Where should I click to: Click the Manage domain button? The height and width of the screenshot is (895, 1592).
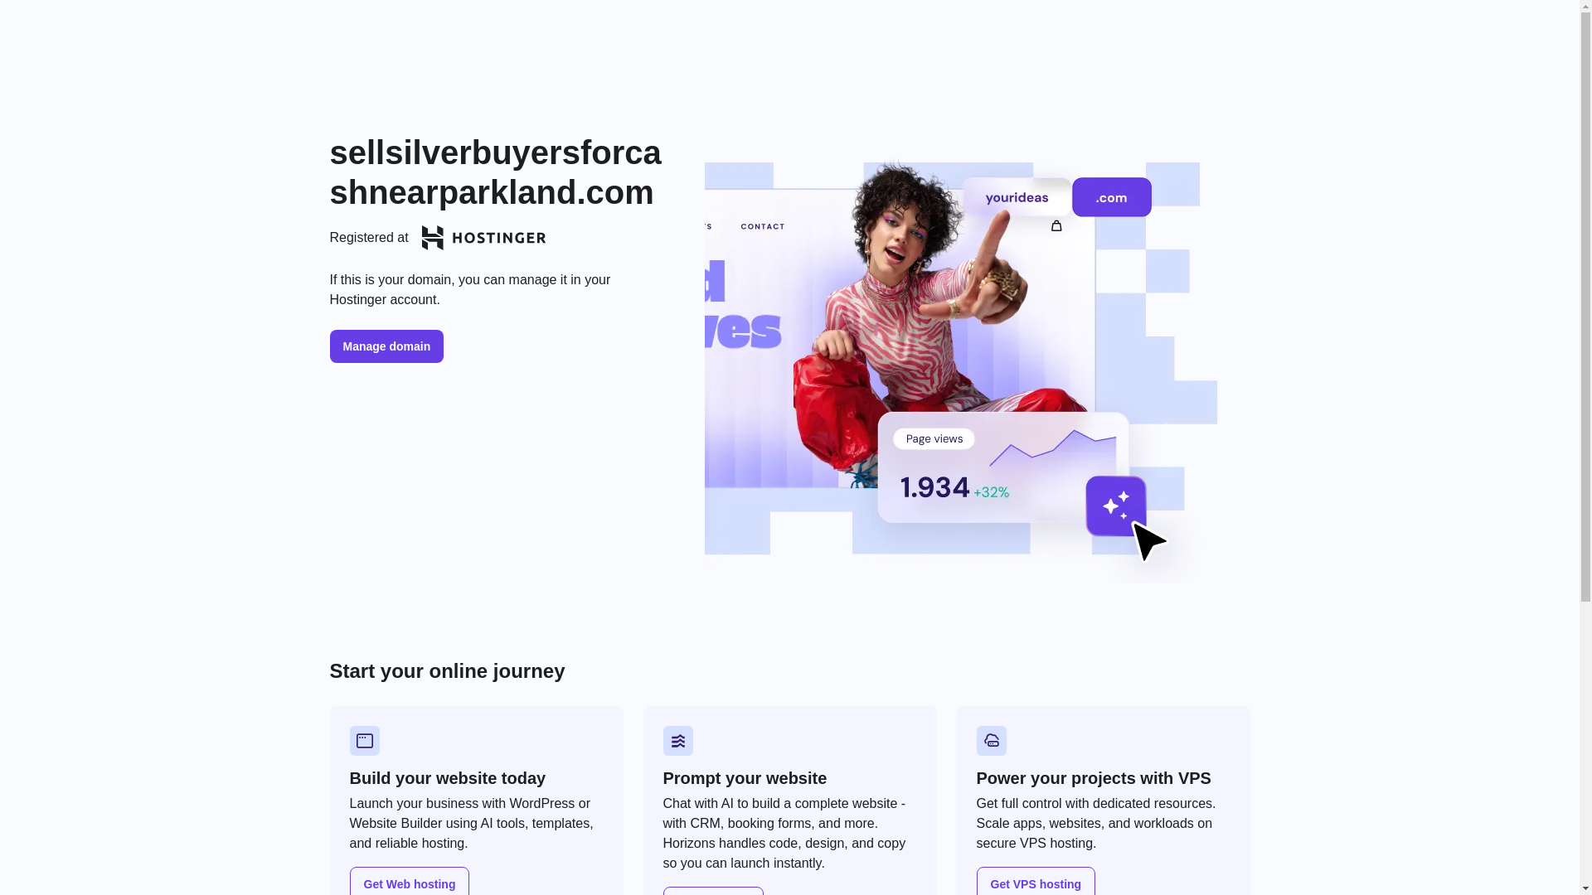(x=386, y=346)
